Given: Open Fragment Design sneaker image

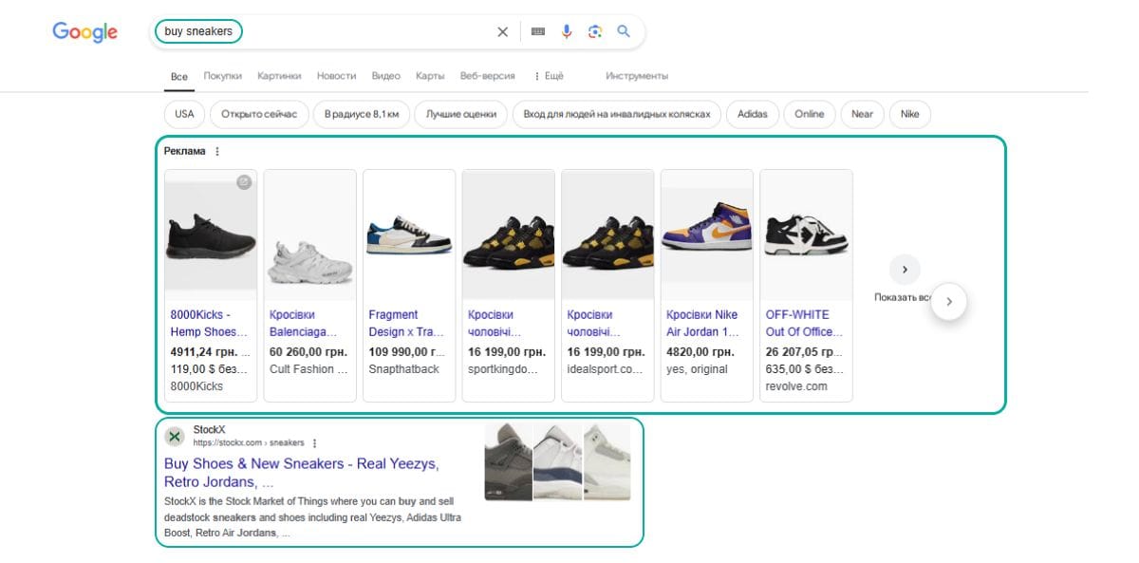Looking at the screenshot, I should point(409,235).
